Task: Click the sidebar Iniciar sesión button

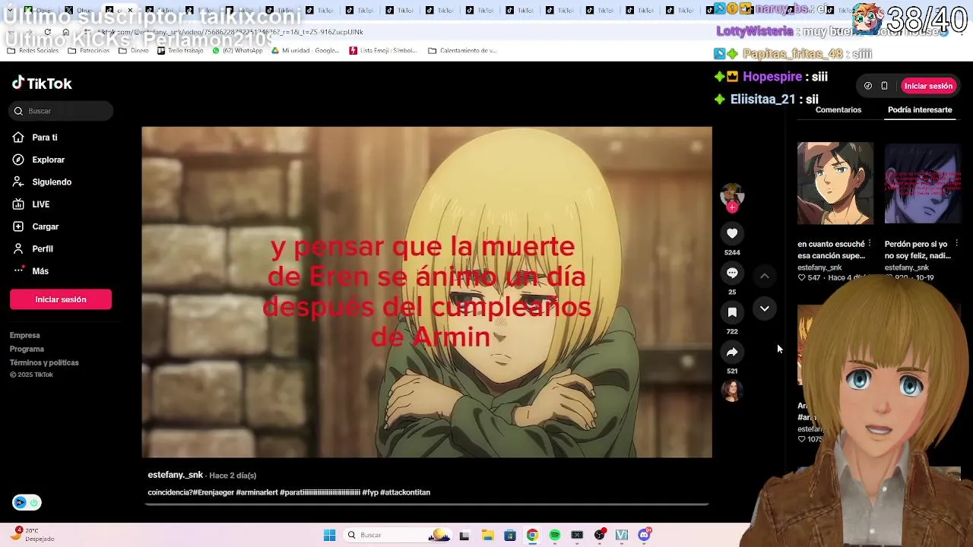Action: (x=61, y=299)
